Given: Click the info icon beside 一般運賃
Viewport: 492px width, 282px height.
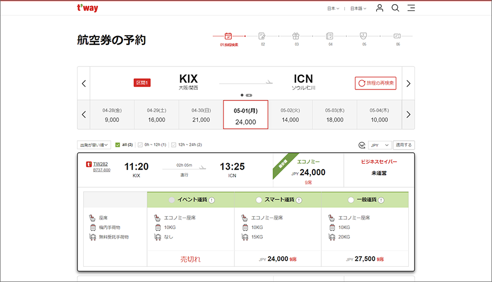Looking at the screenshot, I should tap(381, 200).
